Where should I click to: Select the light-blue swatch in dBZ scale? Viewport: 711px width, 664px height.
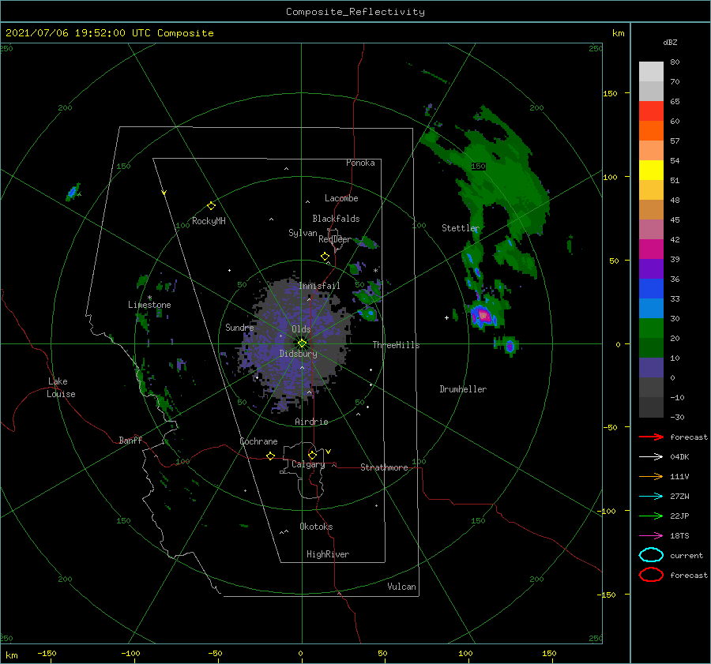point(651,308)
